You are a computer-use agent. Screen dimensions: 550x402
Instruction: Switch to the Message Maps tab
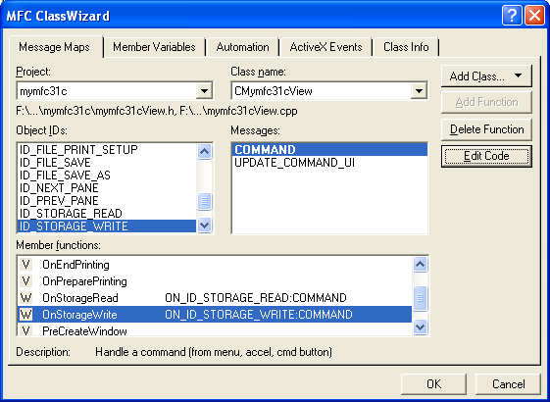[56, 47]
